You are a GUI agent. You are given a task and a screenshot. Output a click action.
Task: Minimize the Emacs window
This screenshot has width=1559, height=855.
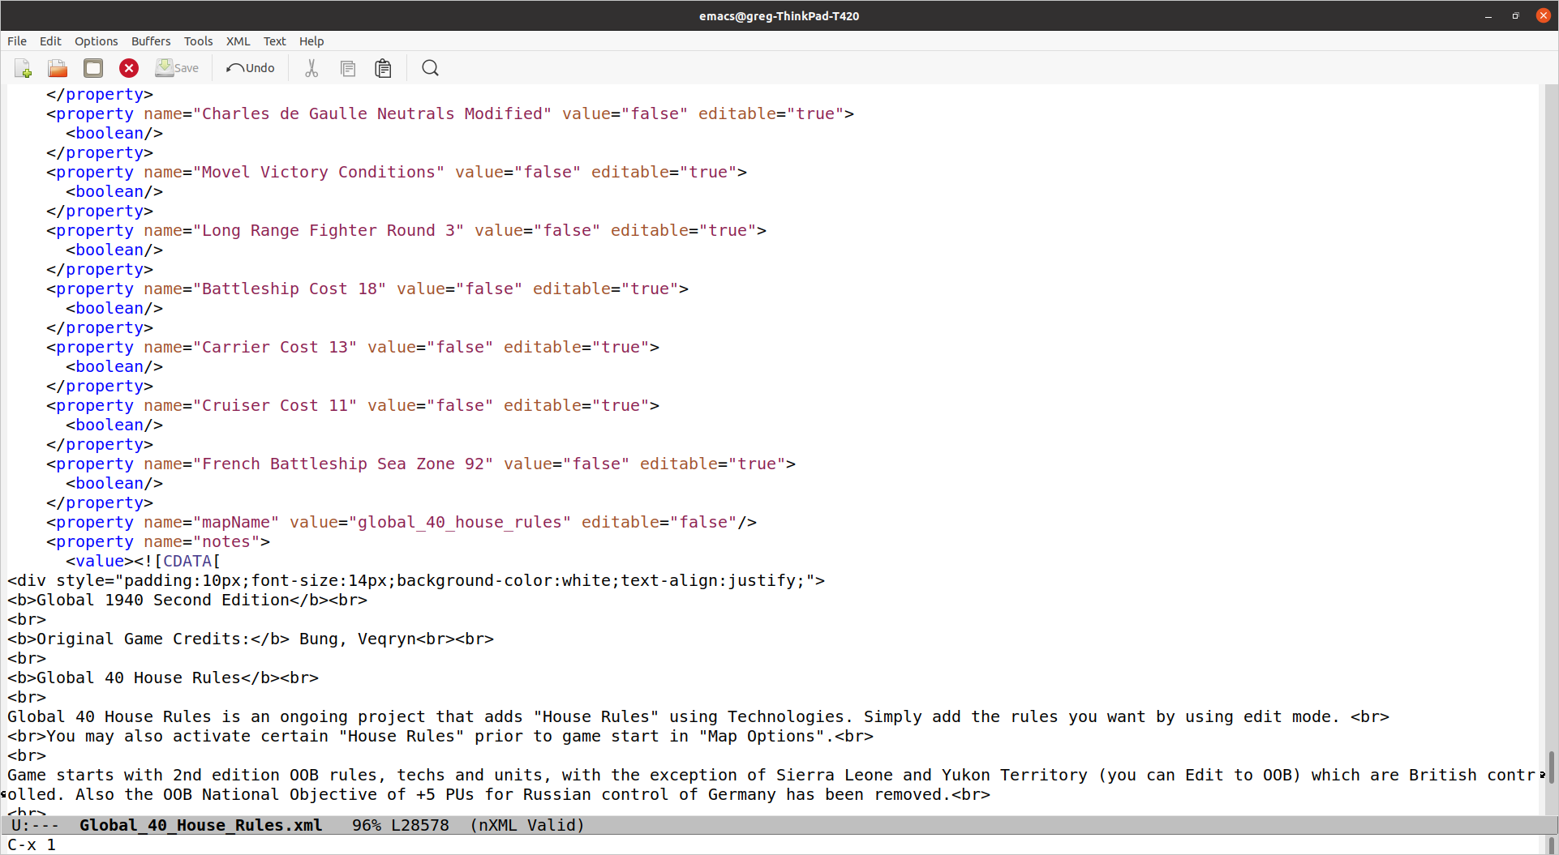point(1488,15)
